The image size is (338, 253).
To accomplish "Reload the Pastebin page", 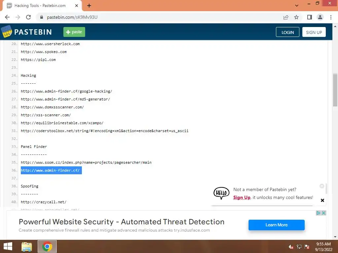I will (28, 17).
